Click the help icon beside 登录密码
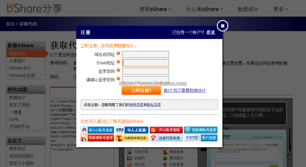Viewport: 306px width, 167px height. pos(118,70)
